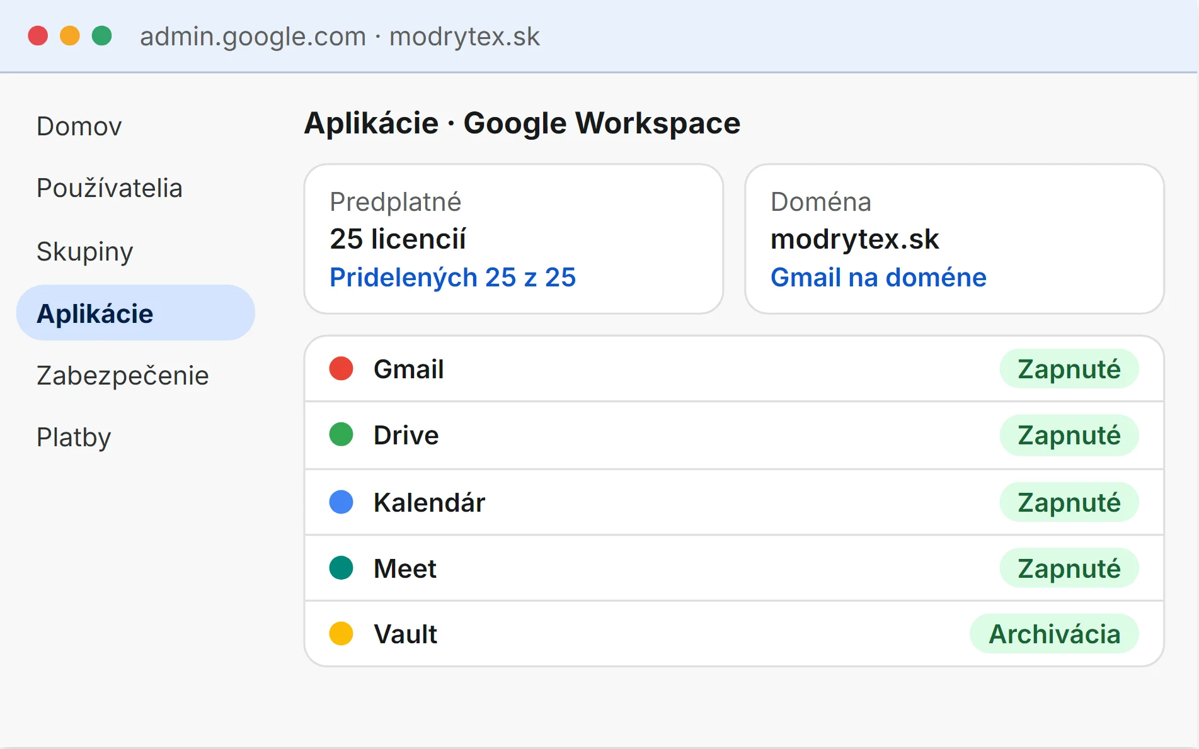Click the Archivácia badge for Vault

1054,634
